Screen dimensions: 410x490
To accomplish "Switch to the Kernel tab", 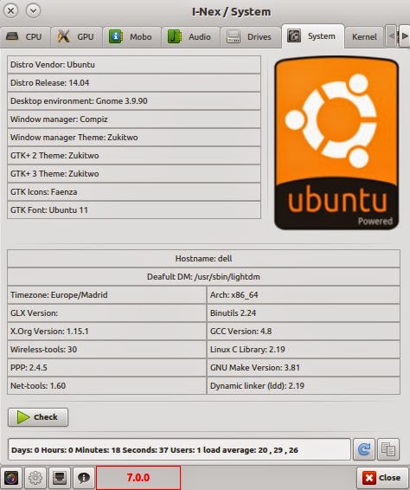I will click(x=364, y=37).
